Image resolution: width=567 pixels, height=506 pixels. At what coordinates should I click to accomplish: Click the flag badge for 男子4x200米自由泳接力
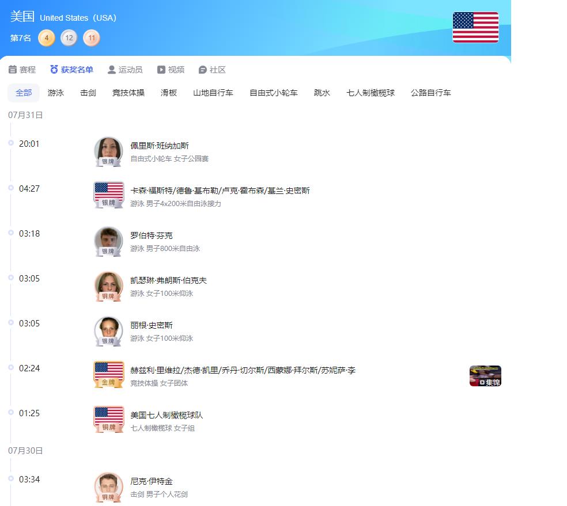click(108, 195)
